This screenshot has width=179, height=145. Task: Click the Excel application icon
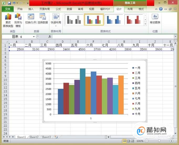pos(4,3)
